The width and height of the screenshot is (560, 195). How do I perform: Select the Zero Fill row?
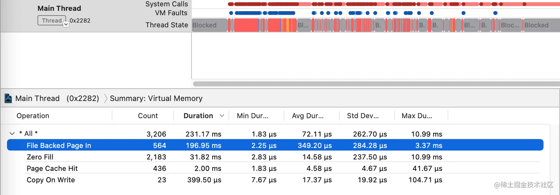click(x=39, y=157)
